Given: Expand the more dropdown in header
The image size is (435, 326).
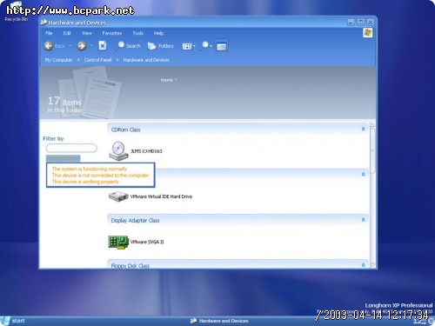Looking at the screenshot, I should [x=169, y=80].
